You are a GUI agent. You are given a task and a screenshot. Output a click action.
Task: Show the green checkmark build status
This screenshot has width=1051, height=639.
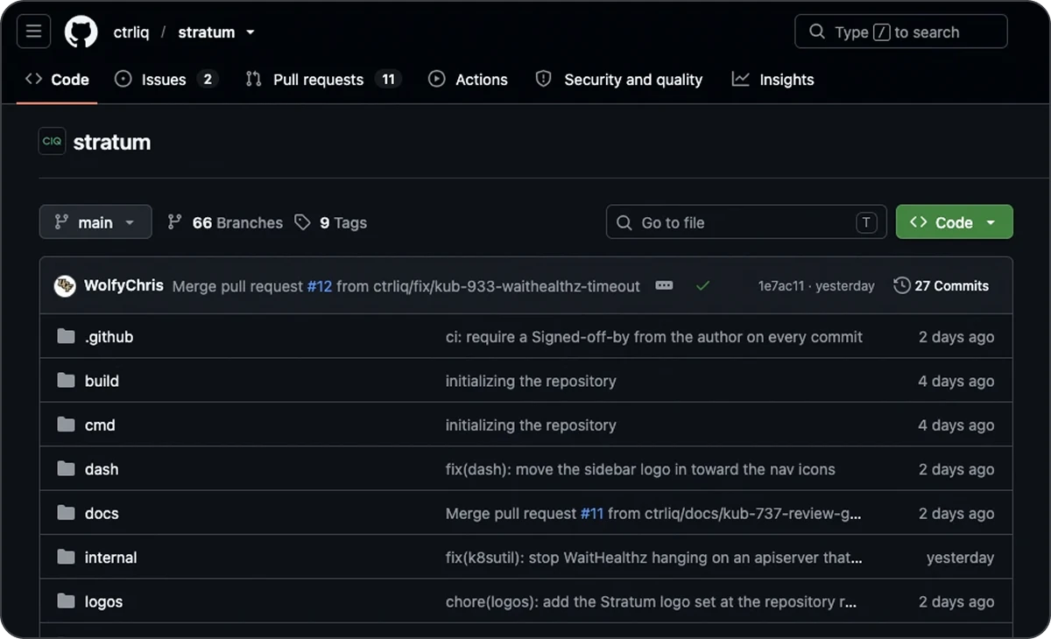pyautogui.click(x=702, y=286)
